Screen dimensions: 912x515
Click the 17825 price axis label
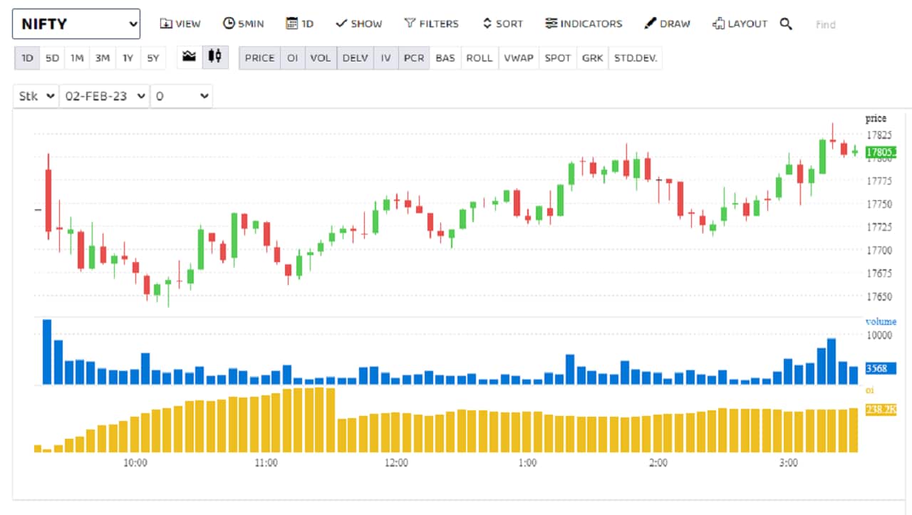tap(879, 135)
